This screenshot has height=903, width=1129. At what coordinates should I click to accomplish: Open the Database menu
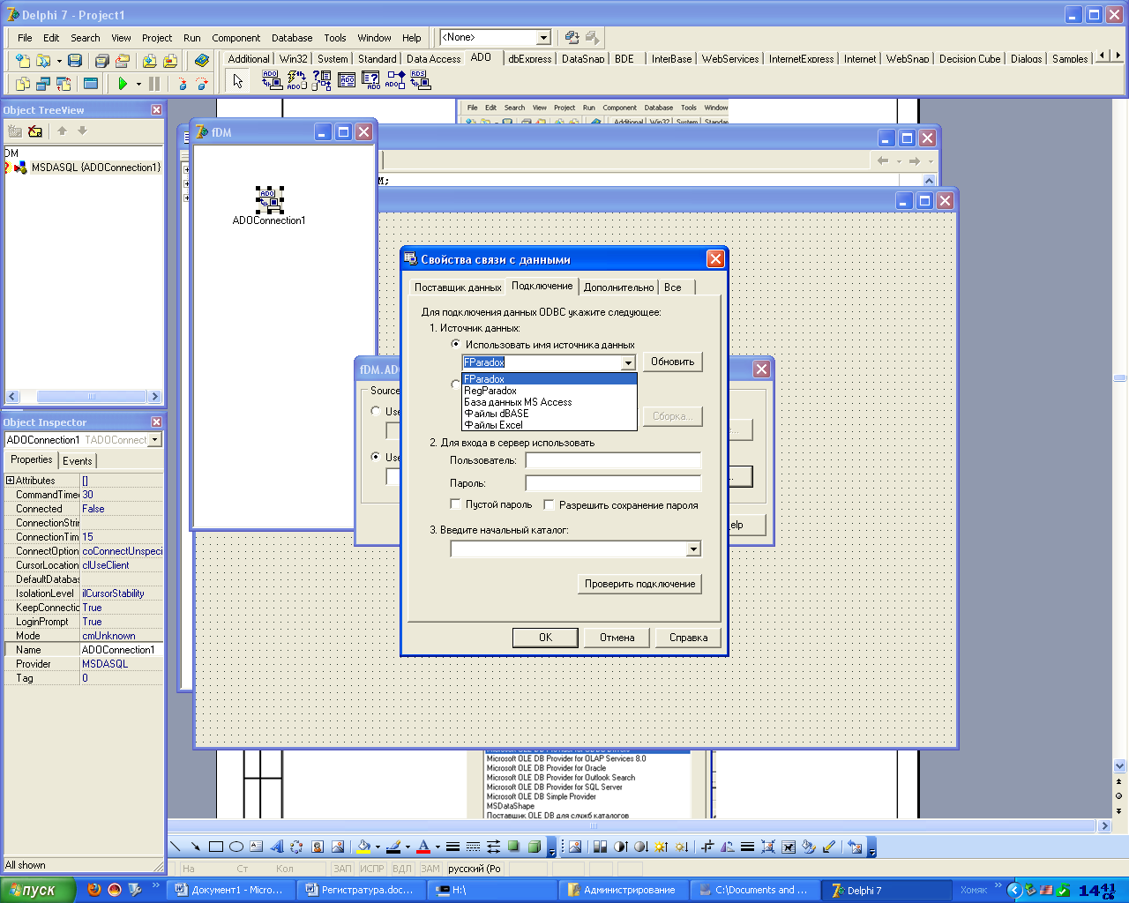(292, 38)
